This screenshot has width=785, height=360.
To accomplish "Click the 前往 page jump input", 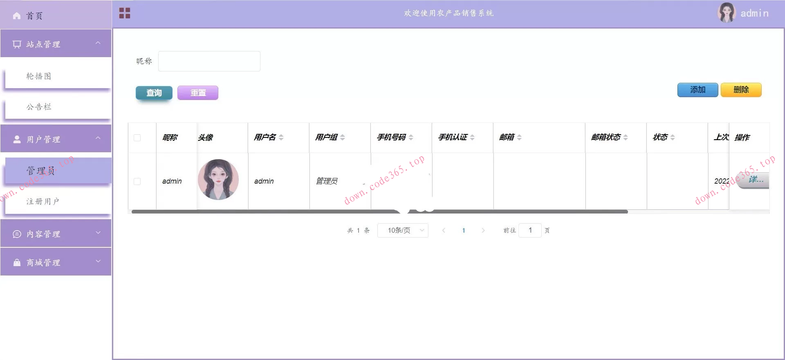I will tap(530, 231).
